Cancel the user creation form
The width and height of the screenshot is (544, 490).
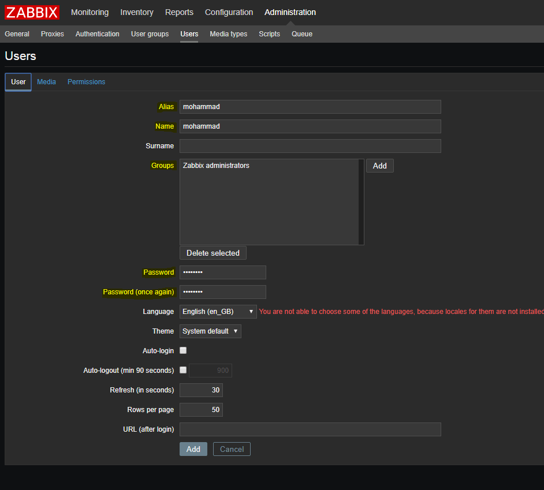[x=232, y=449]
